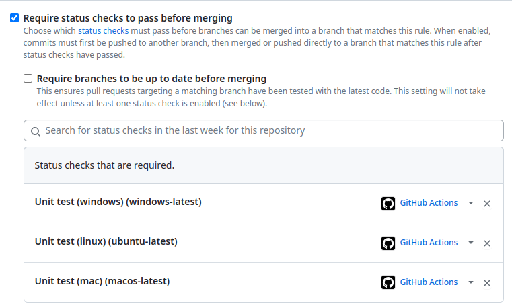The height and width of the screenshot is (308, 512).
Task: Click GitHub logo icon for Linux unit test
Action: coord(388,243)
